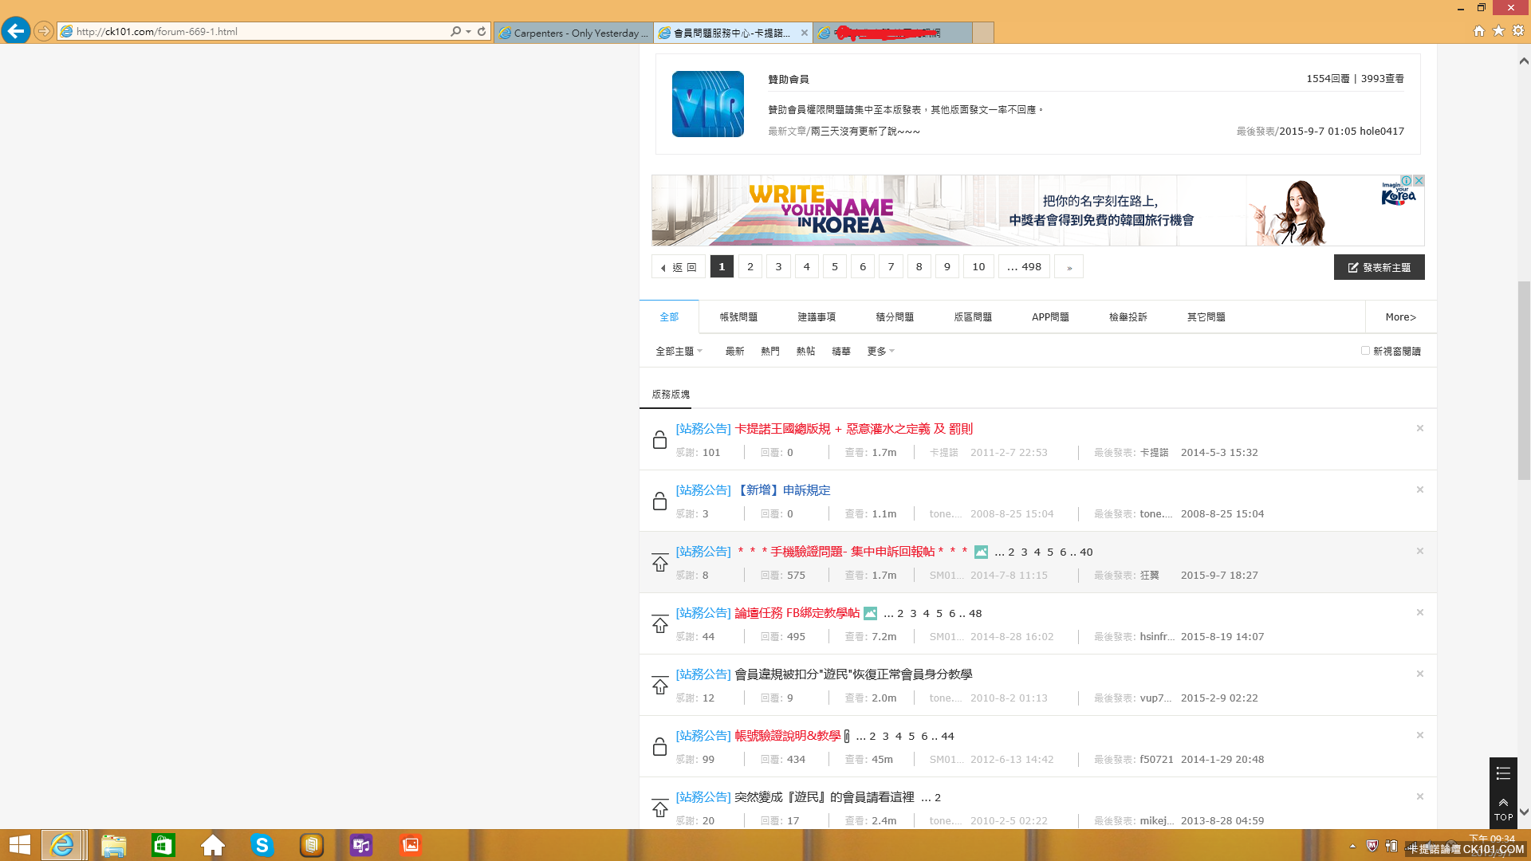The image size is (1531, 861).
Task: Click the VIP 贊助會員 forum thumbnail
Action: 707,104
